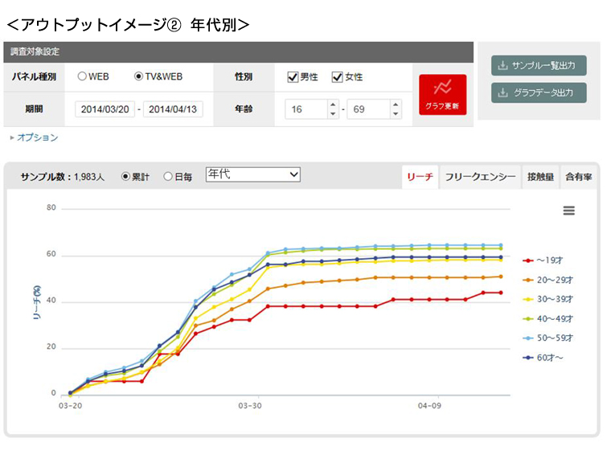Select the 日毎 radio button
Viewport: 611px width, 455px height.
click(x=168, y=176)
